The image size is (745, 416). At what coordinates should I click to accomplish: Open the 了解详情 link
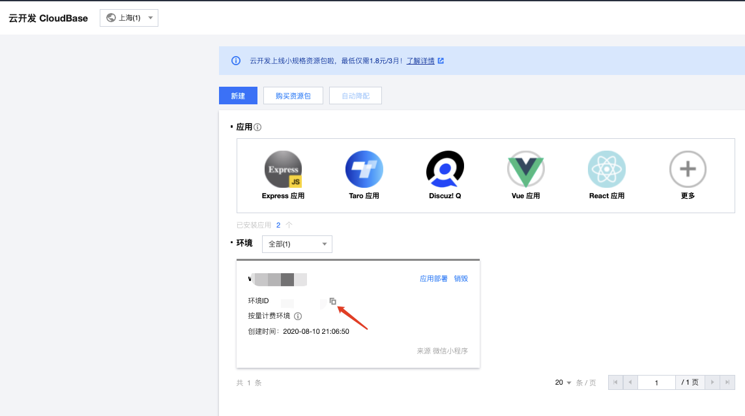(420, 61)
